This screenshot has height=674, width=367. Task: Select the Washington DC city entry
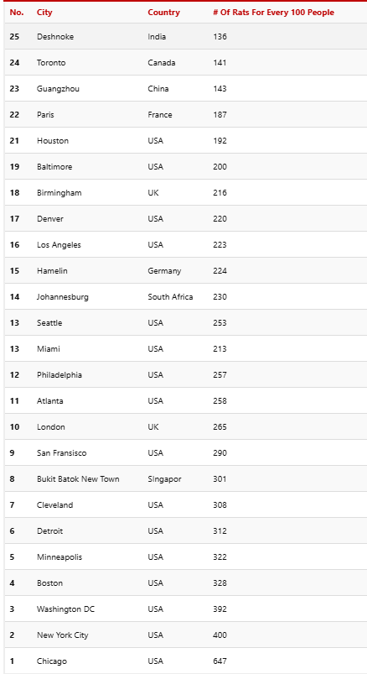(x=65, y=609)
